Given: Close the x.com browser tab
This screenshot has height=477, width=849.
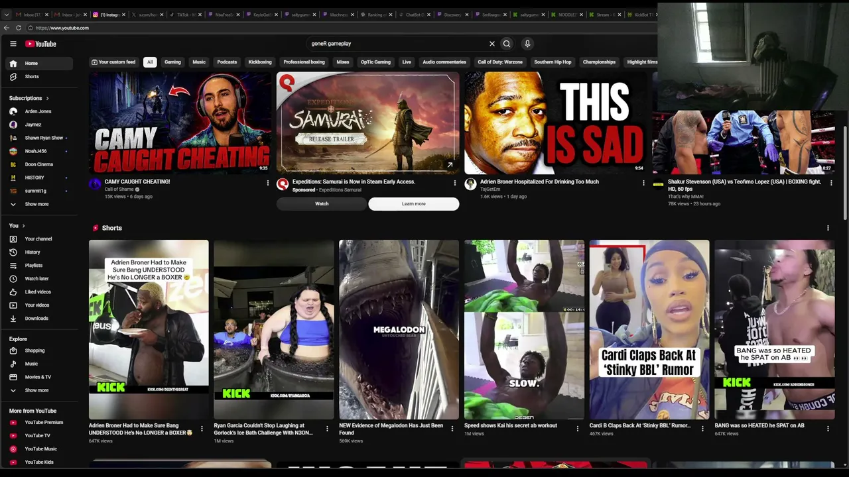Looking at the screenshot, I should (160, 15).
